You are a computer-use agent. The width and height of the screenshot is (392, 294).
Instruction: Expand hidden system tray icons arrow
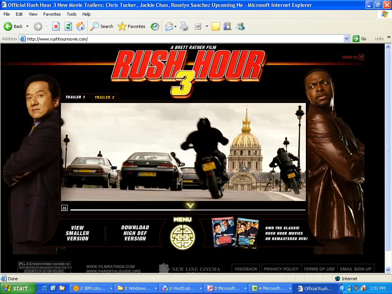tap(342, 288)
